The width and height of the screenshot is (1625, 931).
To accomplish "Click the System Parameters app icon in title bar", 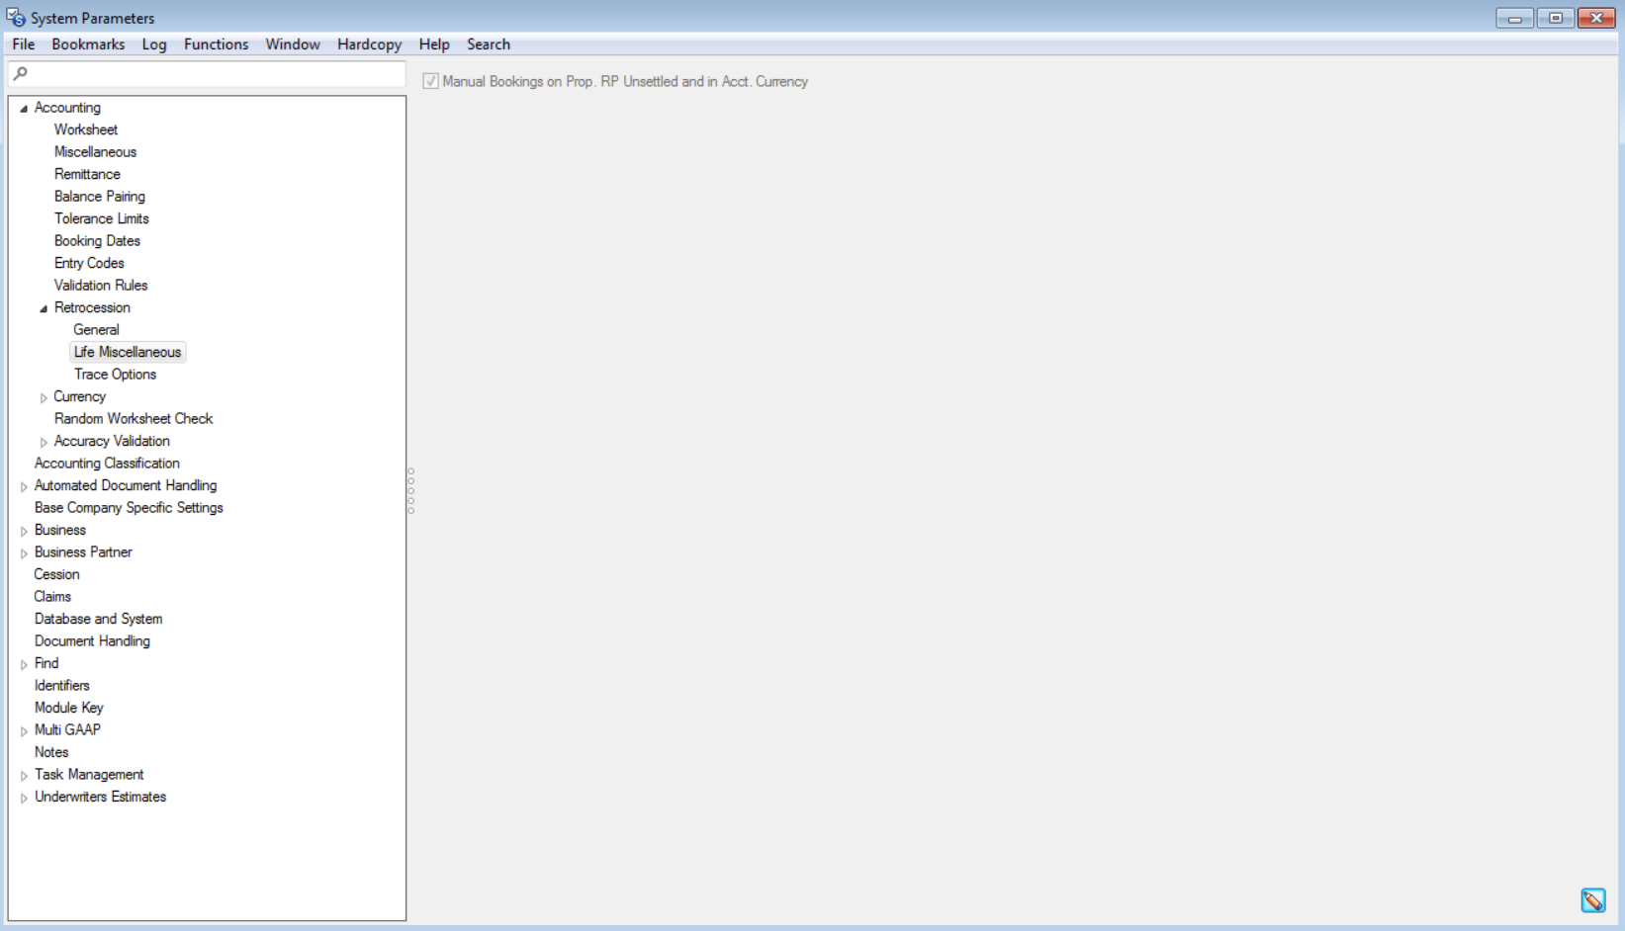I will [16, 18].
